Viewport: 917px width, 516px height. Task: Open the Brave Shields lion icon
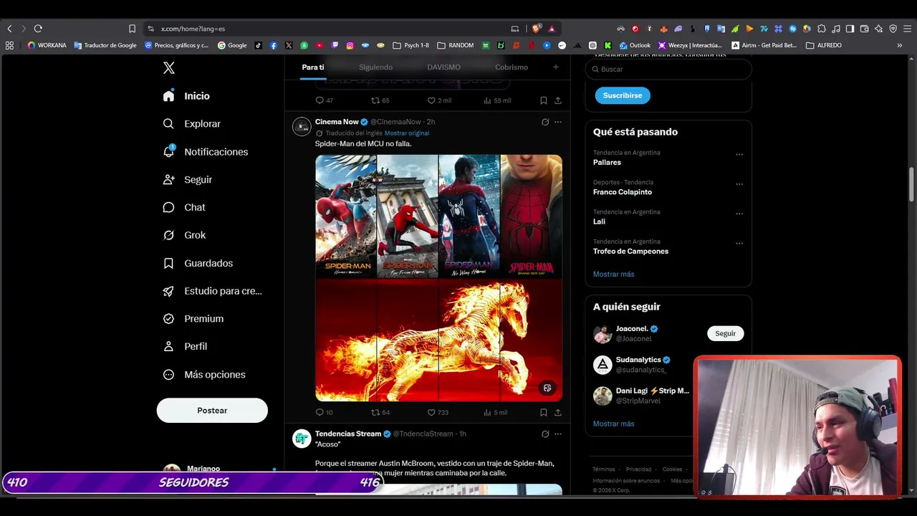tap(536, 29)
